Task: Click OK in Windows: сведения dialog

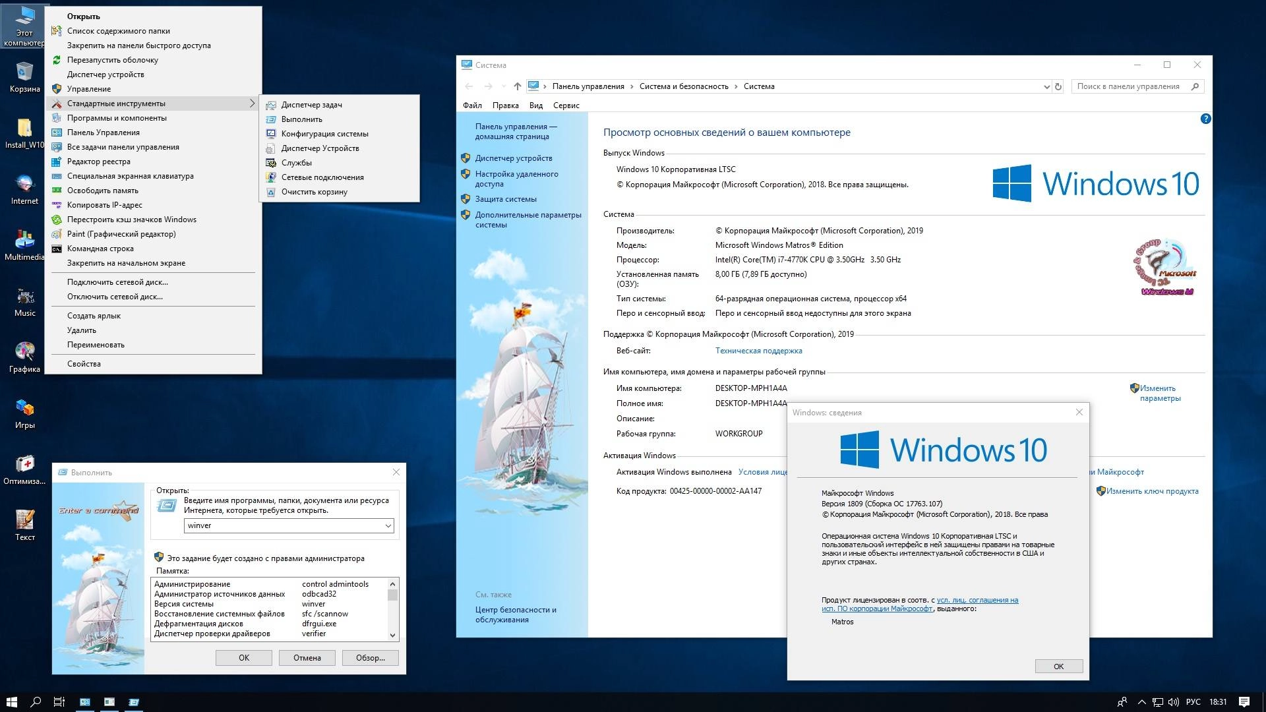Action: [1058, 667]
